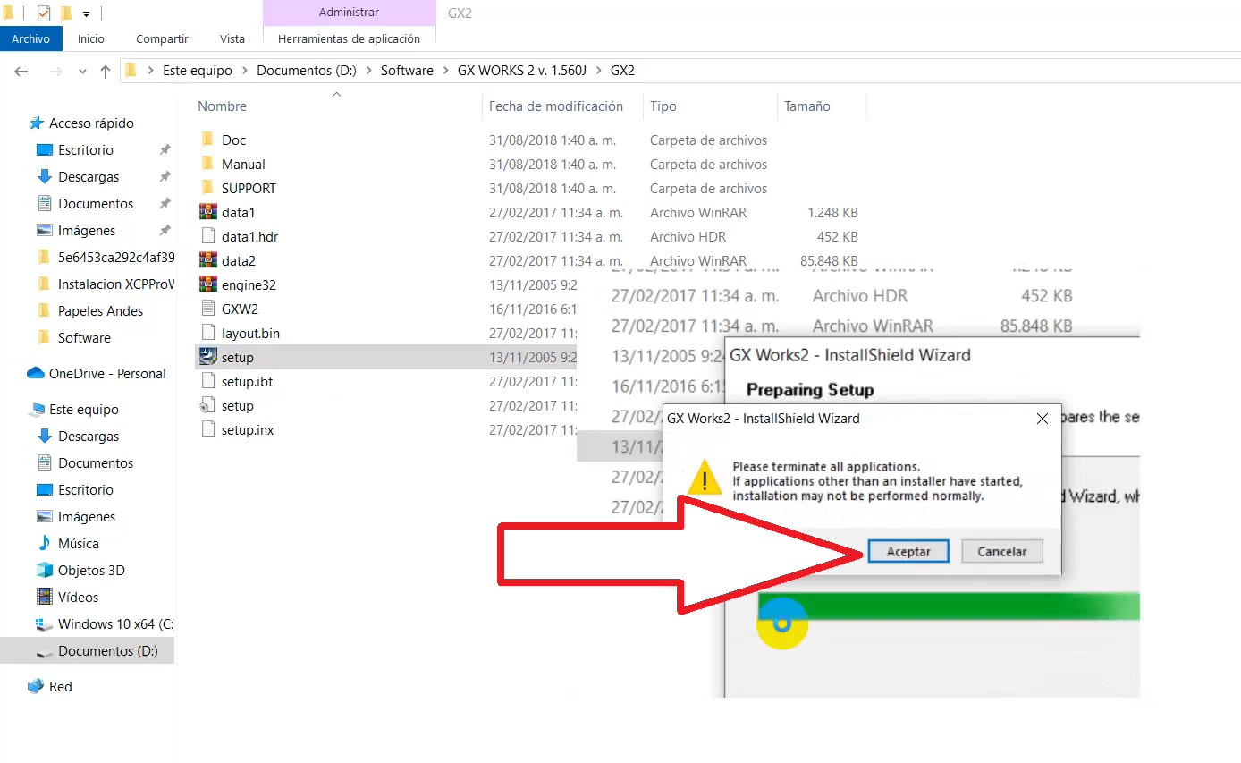
Task: Go back with the left arrow button
Action: pos(21,71)
